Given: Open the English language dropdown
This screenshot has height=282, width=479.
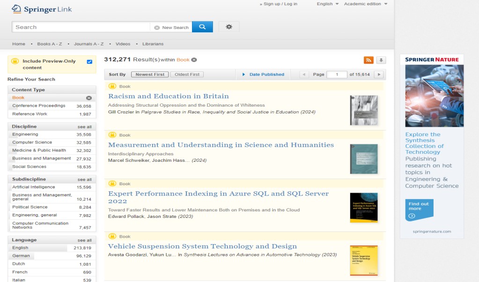Looking at the screenshot, I should click(327, 4).
